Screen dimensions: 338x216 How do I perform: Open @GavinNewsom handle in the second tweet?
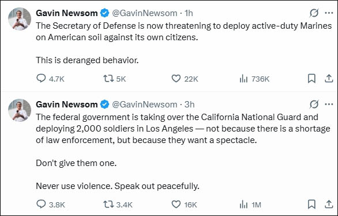(144, 105)
